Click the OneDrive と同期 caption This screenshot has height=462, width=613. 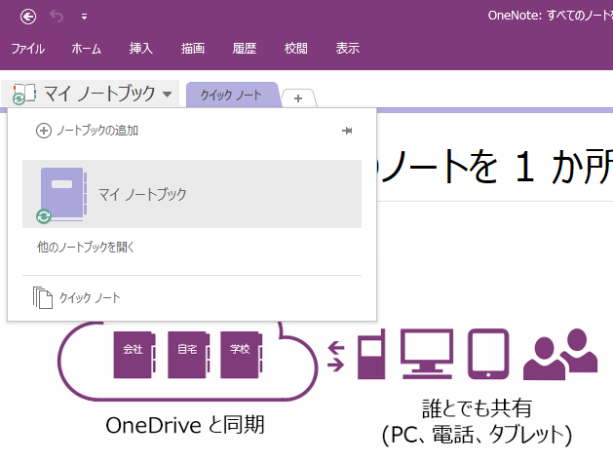[x=185, y=425]
